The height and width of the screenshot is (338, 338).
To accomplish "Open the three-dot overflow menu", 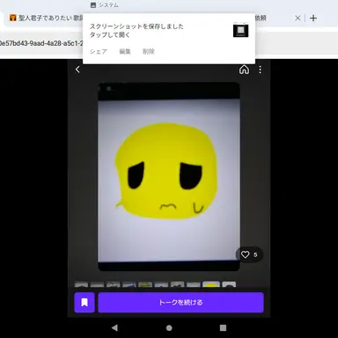I will [x=260, y=70].
